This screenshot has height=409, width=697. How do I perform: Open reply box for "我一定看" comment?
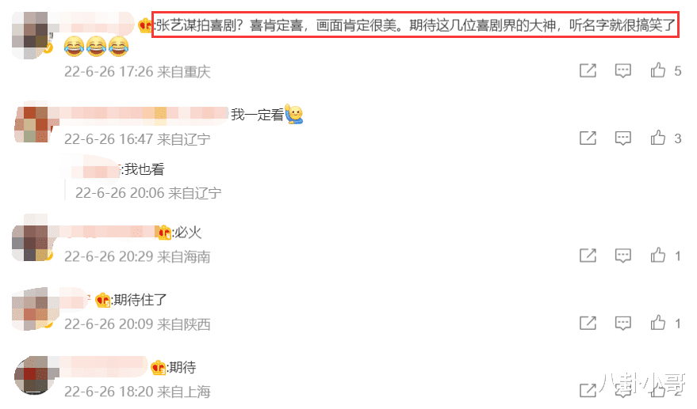click(x=622, y=138)
